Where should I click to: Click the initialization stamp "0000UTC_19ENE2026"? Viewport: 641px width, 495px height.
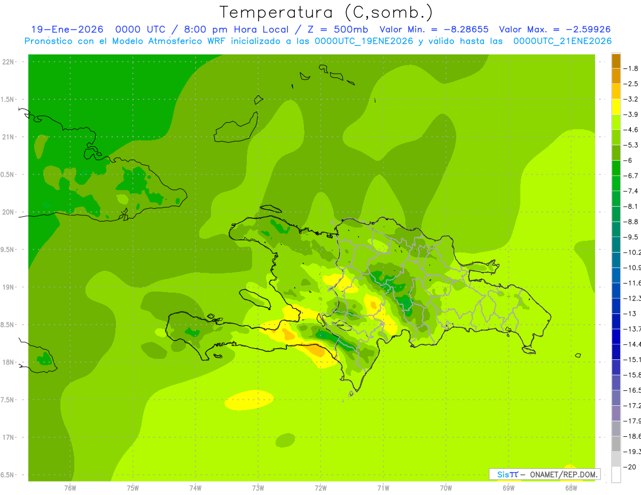pos(364,41)
